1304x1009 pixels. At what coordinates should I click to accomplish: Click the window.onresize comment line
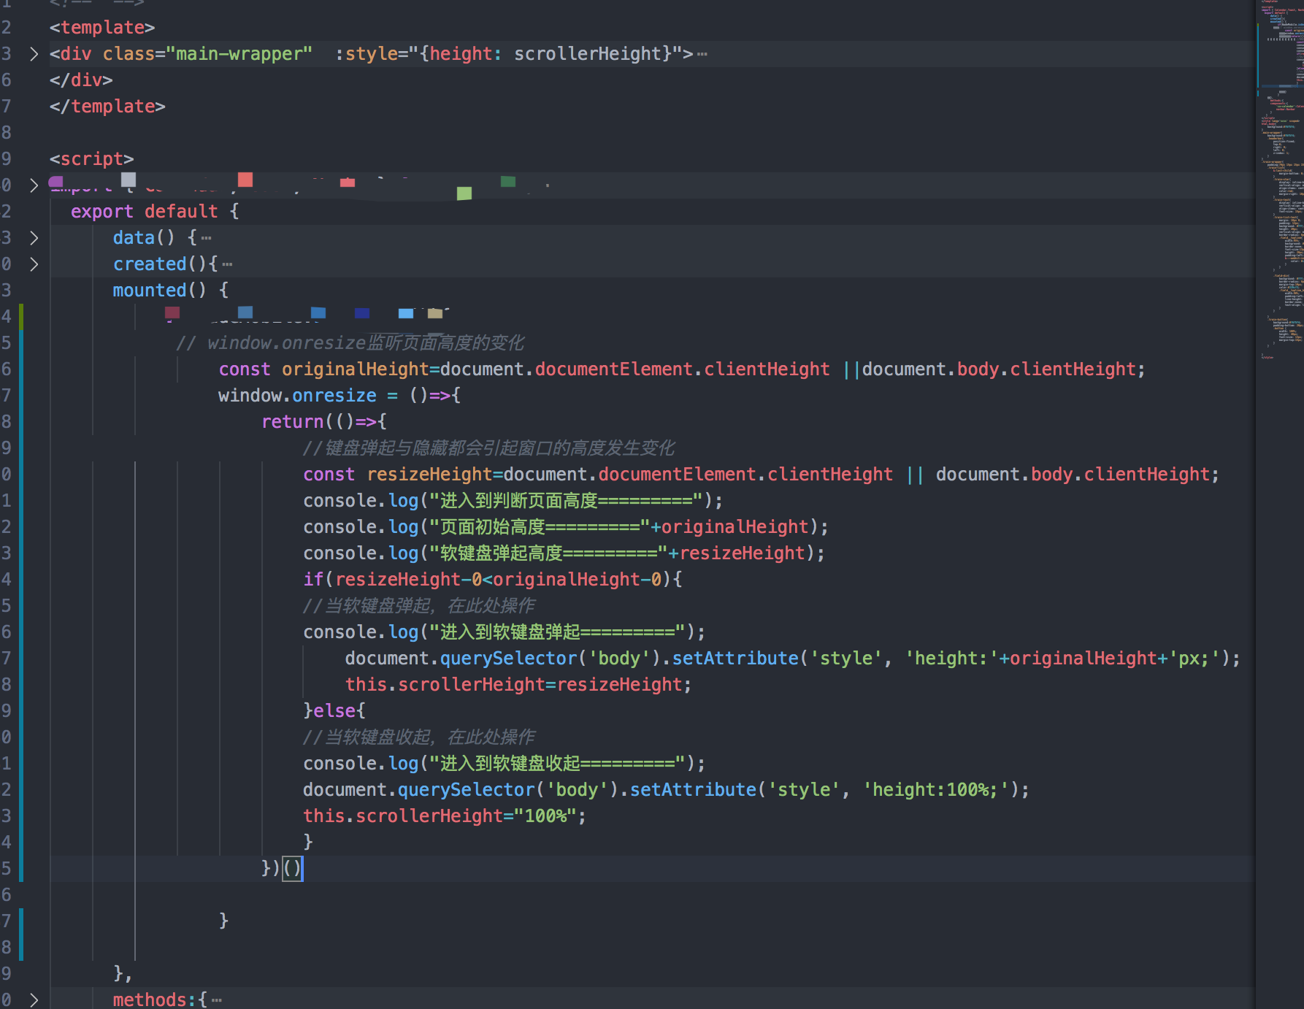[x=350, y=343]
